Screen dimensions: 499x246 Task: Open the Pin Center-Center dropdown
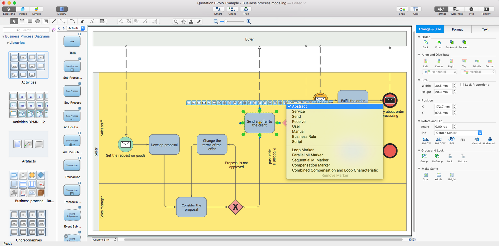pos(458,133)
